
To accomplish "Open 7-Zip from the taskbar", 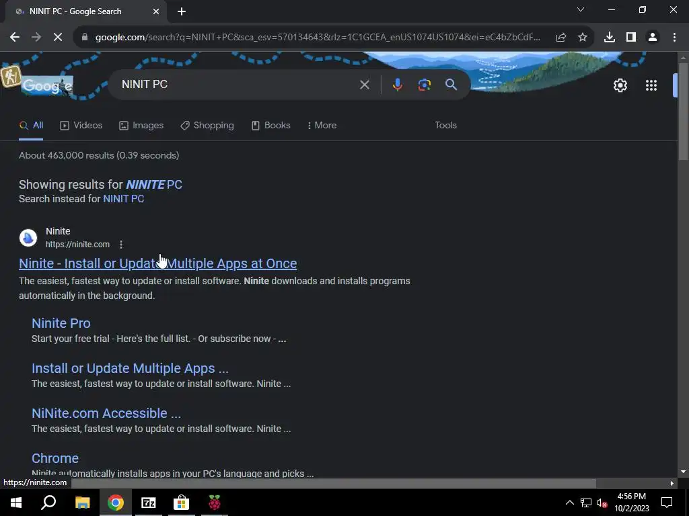I will coord(149,503).
